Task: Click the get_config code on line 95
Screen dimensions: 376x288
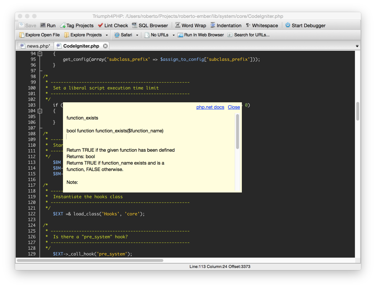Action: [161, 59]
